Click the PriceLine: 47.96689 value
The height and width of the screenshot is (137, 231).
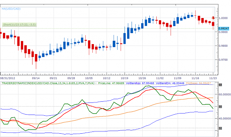pyautogui.click(x=111, y=83)
